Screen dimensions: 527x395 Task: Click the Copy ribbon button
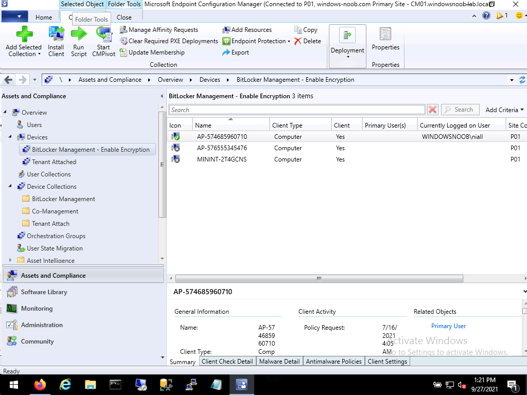306,30
